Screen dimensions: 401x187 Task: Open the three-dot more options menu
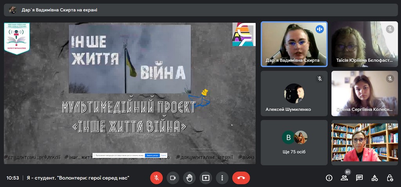pos(222,178)
